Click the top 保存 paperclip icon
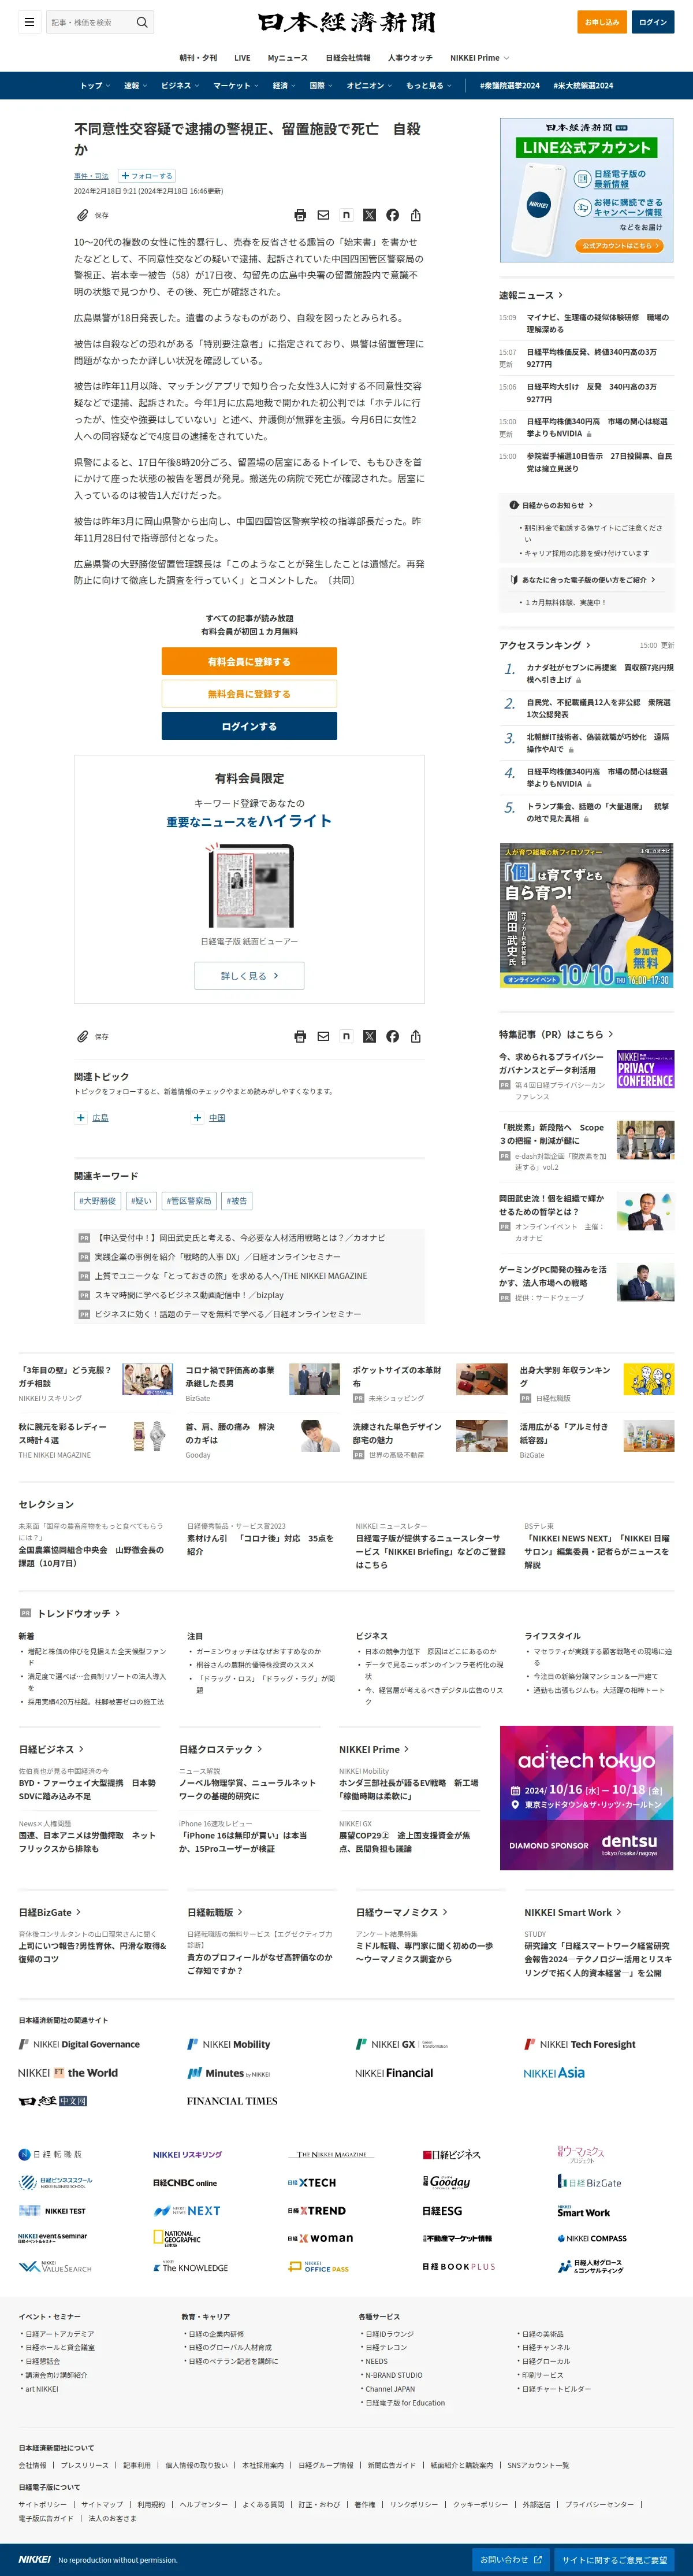Viewport: 693px width, 2576px height. [83, 215]
